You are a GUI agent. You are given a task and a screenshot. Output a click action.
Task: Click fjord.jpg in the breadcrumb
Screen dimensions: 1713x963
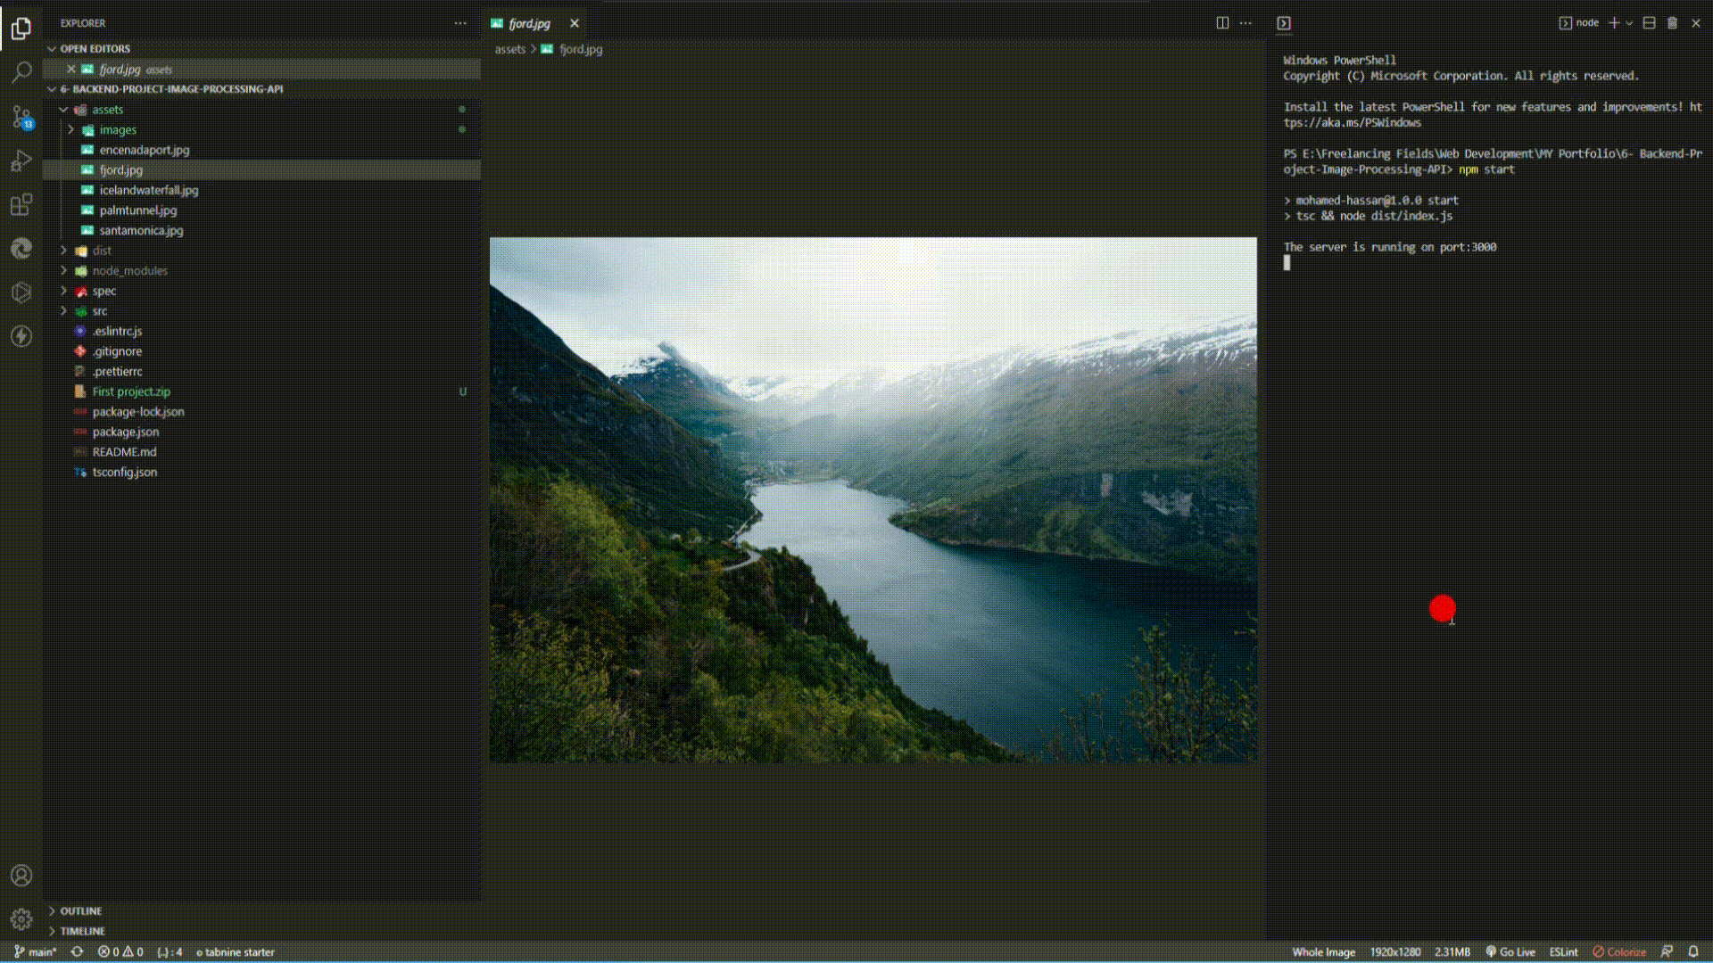point(580,49)
